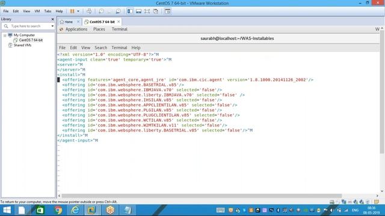
Task: Click the scroll right arrow on the horizontal scrollbar
Action: click(377, 196)
